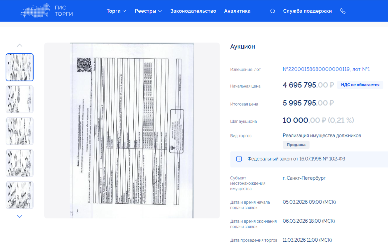The image size is (388, 250).
Task: Select the first document thumbnail
Action: pos(20,67)
